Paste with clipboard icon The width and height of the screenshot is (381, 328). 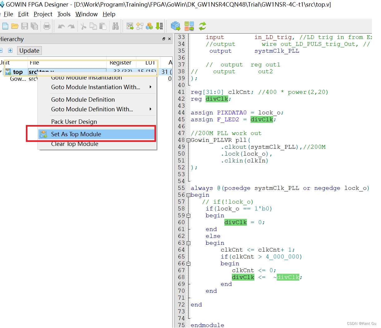pyautogui.click(x=103, y=26)
